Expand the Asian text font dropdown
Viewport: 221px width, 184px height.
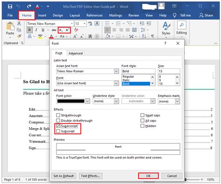(x=116, y=71)
